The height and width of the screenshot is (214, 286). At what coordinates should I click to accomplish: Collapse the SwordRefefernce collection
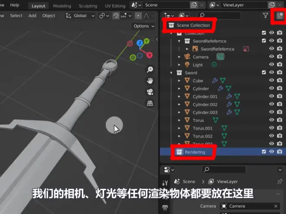(179, 41)
